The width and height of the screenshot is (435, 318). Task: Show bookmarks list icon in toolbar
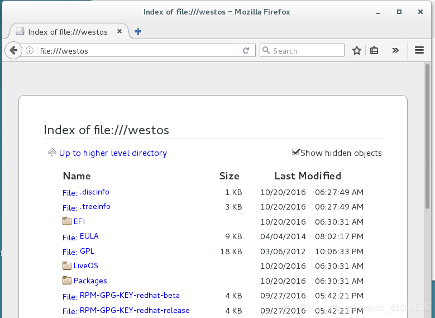pyautogui.click(x=374, y=50)
